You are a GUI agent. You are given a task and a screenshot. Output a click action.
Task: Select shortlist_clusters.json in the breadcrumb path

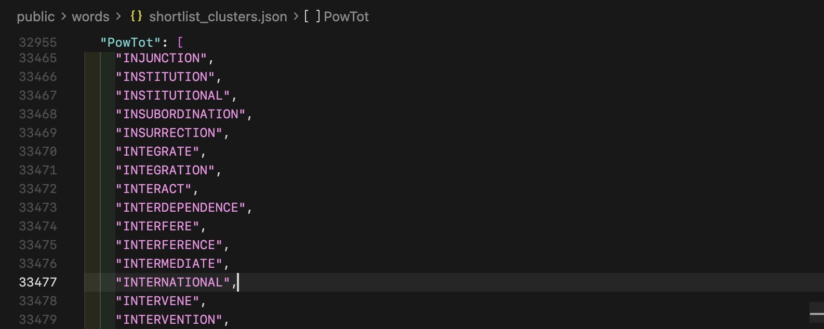tap(218, 17)
